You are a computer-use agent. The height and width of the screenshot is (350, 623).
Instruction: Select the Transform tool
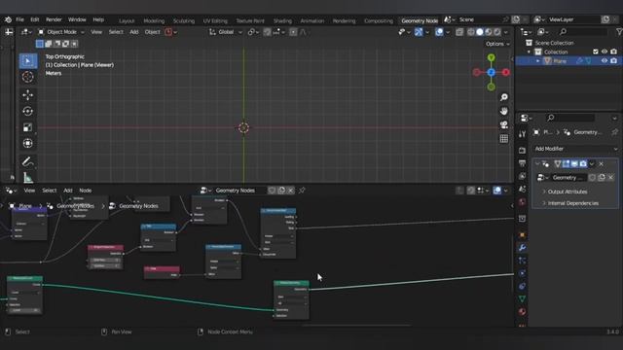point(28,143)
